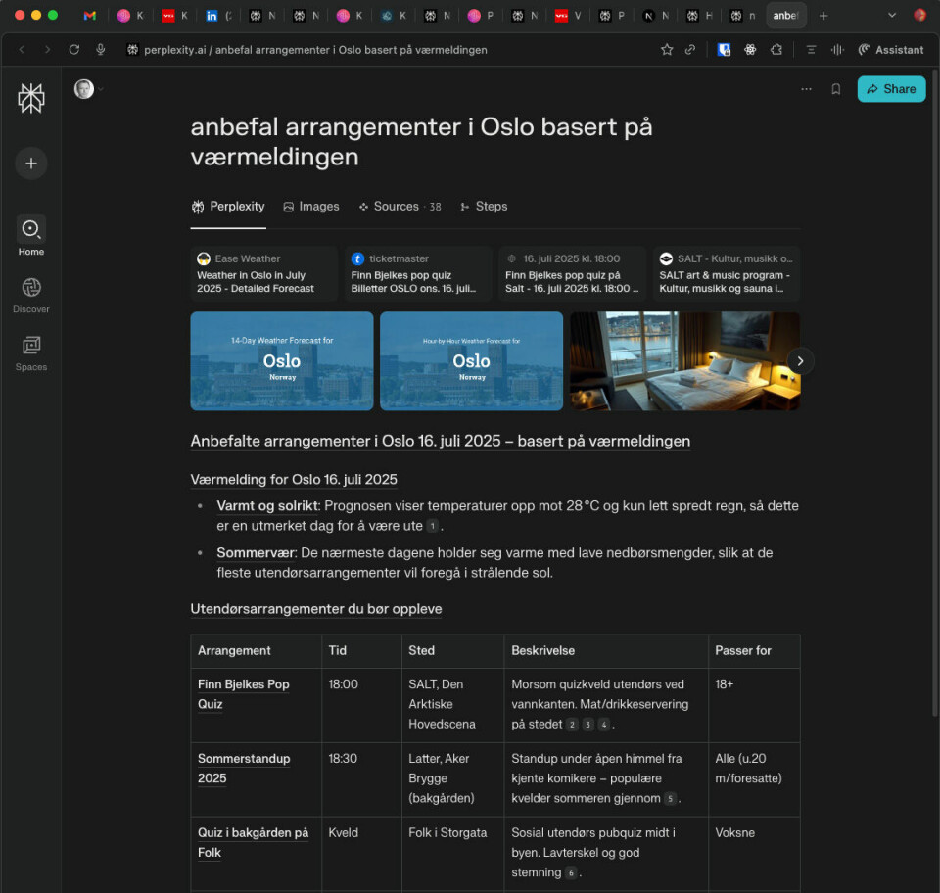Click the Sommerstandup 2025 arrangement name
This screenshot has height=893, width=940.
coord(244,769)
